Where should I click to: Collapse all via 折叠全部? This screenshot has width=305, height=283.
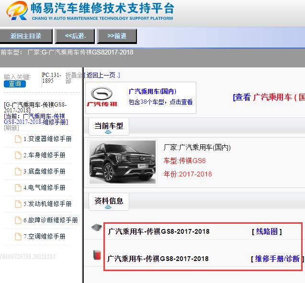74,78
